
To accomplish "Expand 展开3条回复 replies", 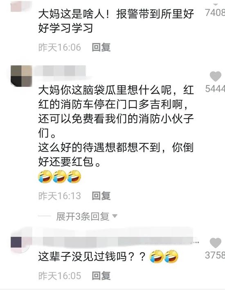I will [83, 216].
